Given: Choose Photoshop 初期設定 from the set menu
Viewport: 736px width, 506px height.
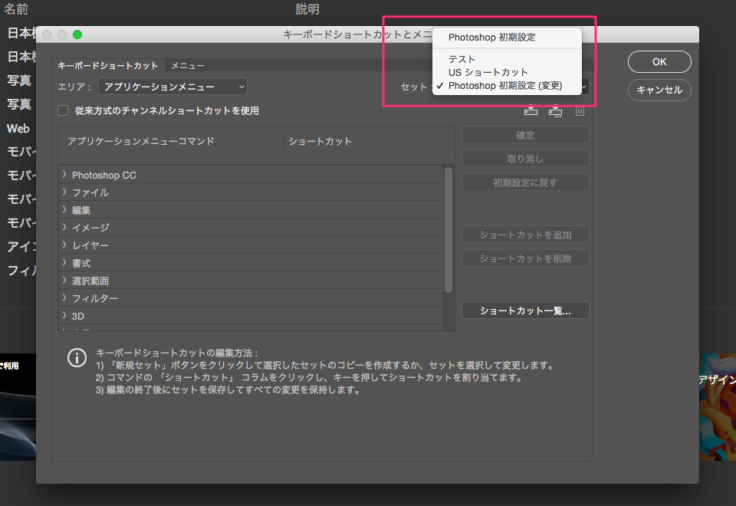Looking at the screenshot, I should tap(507, 37).
